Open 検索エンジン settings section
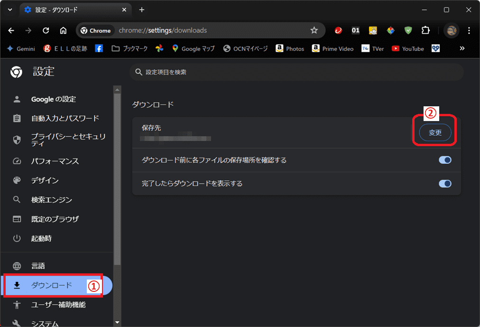 click(51, 200)
